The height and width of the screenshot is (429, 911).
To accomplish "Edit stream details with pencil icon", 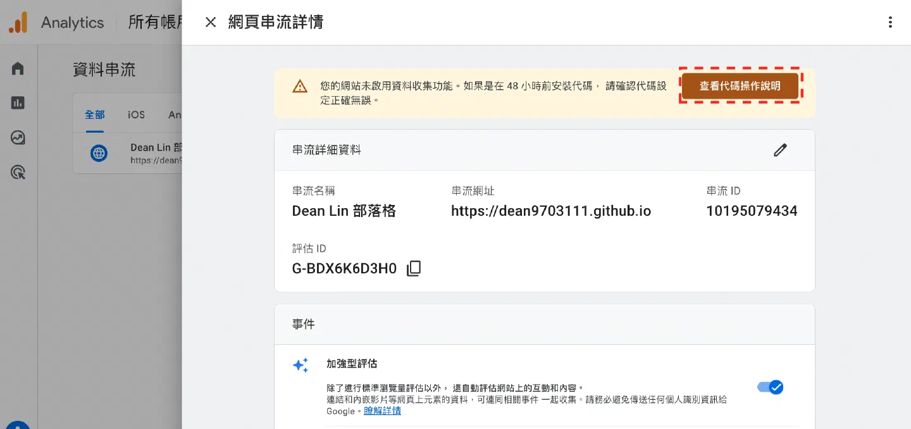I will click(780, 150).
